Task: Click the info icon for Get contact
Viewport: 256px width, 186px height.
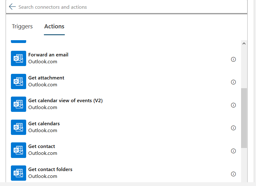Action: 233,151
